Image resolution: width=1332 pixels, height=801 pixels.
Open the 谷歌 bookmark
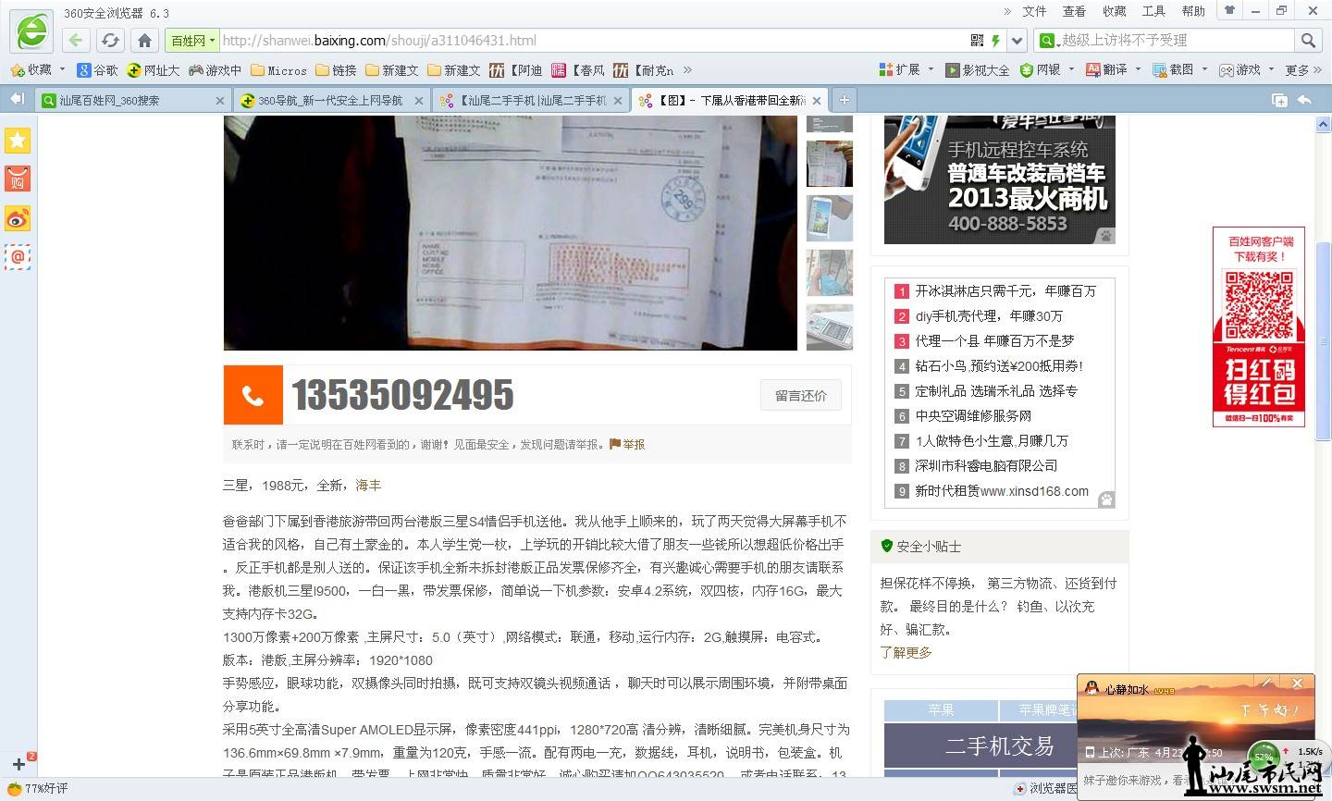98,69
